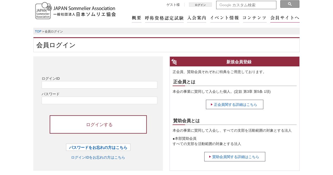Viewport: 333px width, 175px height.
Task: Click the 会員ログイン page heading
Action: (x=56, y=45)
